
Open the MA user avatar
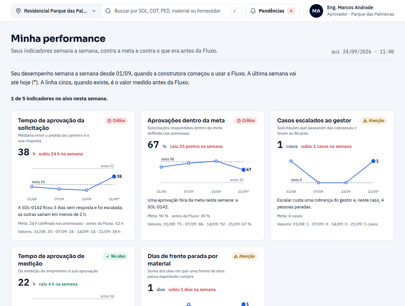point(316,11)
